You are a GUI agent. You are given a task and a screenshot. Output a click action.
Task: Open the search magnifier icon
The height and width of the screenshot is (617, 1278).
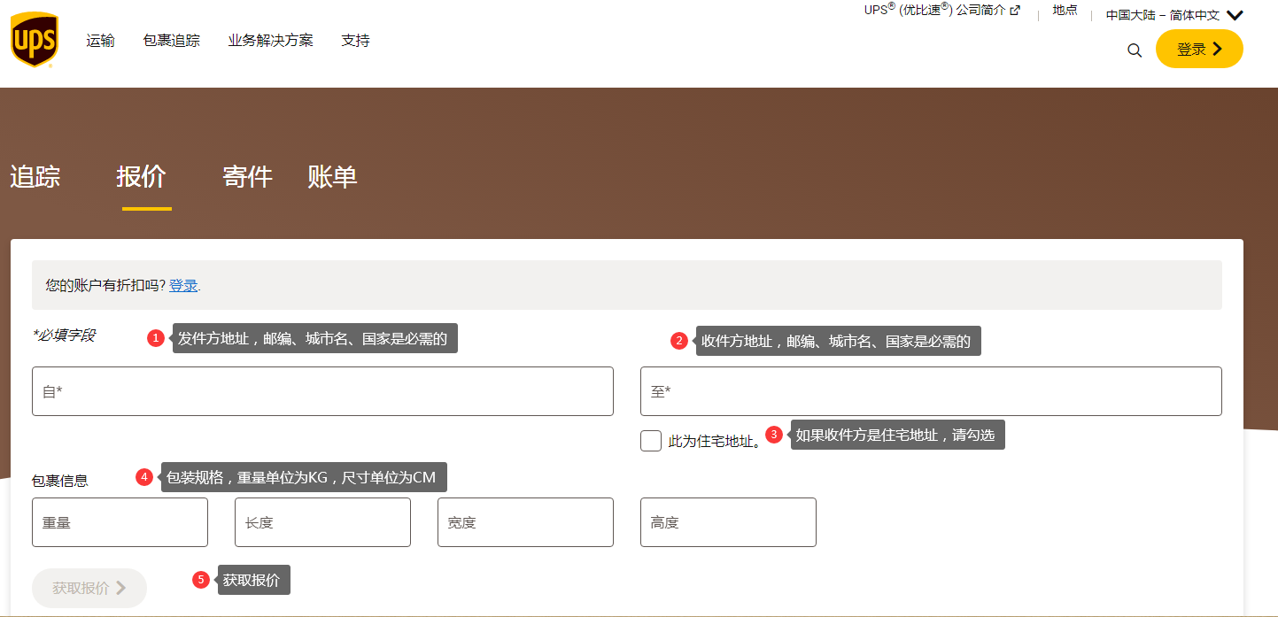point(1135,50)
